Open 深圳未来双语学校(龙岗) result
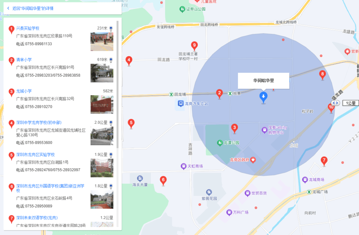The height and width of the screenshot is (235, 359). coord(37,218)
